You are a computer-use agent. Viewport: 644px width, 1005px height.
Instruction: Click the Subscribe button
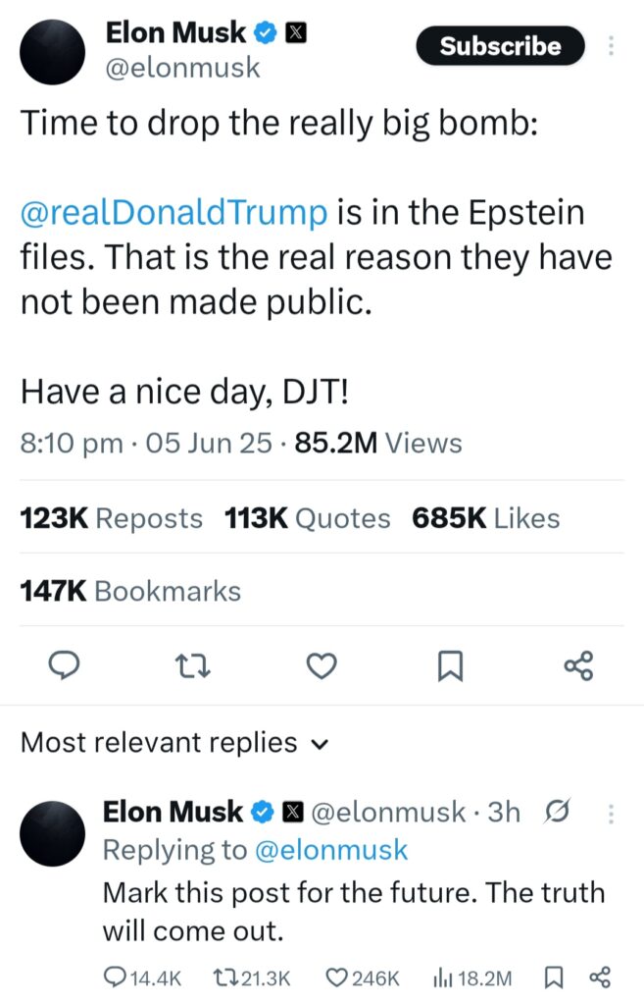click(x=500, y=45)
